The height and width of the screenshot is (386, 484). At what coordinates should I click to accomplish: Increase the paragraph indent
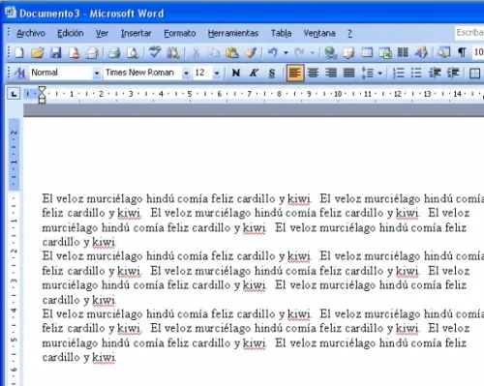pos(453,73)
